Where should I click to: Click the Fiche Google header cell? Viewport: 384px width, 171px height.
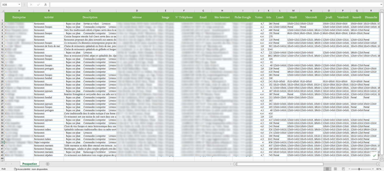pos(243,17)
